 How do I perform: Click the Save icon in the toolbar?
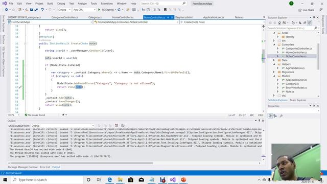(31, 10)
